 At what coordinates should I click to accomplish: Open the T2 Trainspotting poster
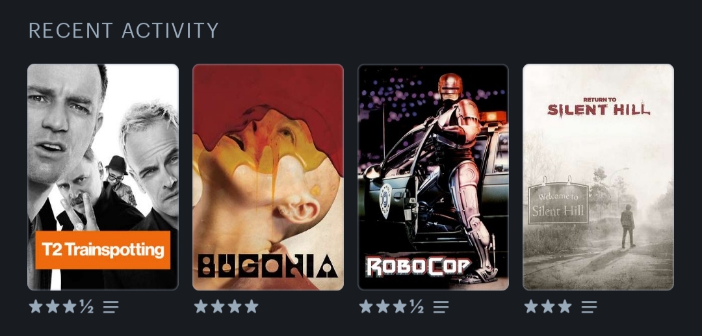[103, 177]
